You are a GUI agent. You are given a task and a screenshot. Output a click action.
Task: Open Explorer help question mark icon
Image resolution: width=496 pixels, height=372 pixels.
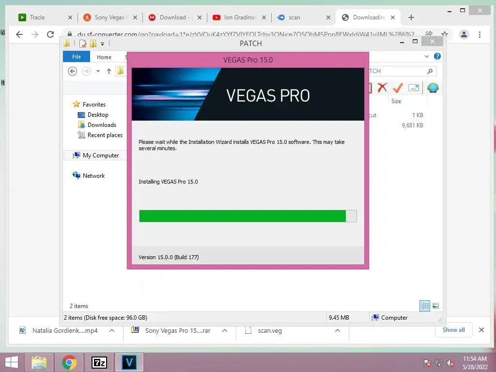click(x=437, y=56)
